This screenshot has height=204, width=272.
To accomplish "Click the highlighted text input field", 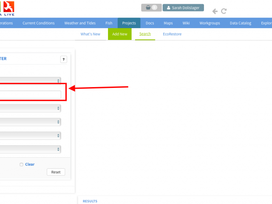I will 30,94.
